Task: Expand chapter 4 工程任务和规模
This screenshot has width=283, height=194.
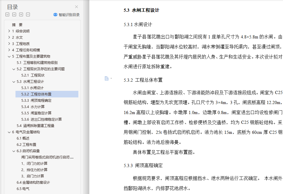Action: coord(9,50)
